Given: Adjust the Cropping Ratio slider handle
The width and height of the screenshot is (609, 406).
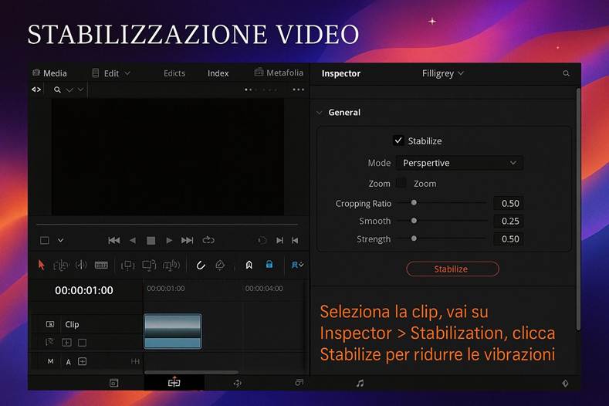Looking at the screenshot, I should click(414, 202).
